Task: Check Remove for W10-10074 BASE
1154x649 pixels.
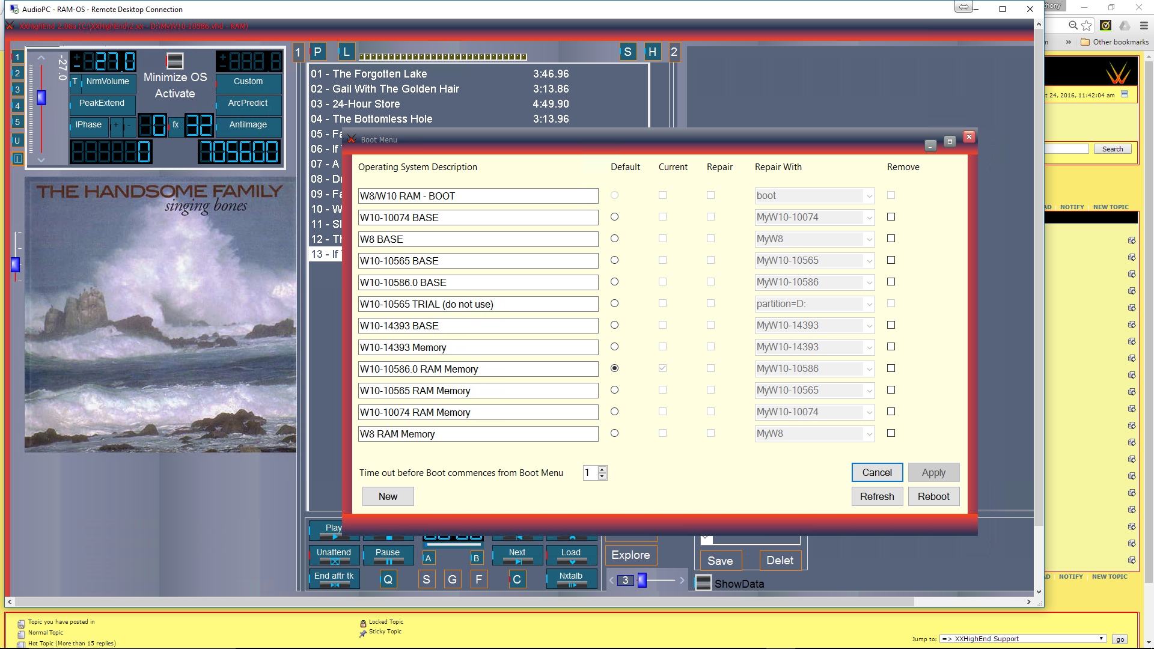Action: coord(891,217)
